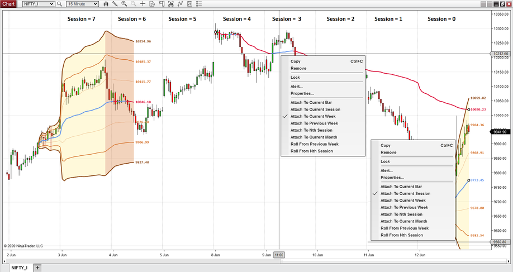Toggle the Chart Trader panel icon
This screenshot has width=513, height=272.
point(161,4)
